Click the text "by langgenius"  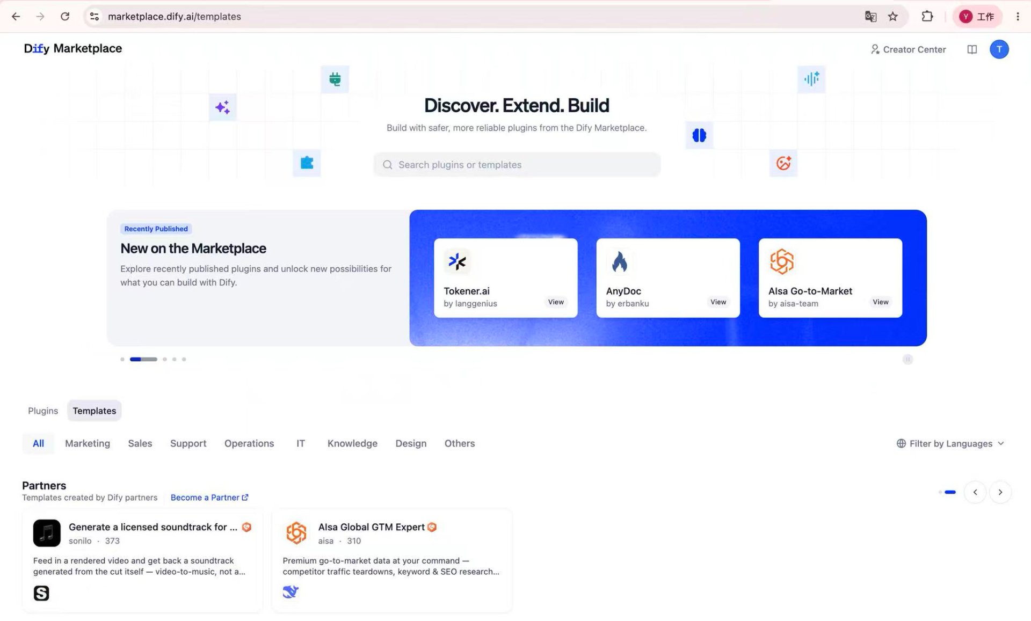point(470,303)
